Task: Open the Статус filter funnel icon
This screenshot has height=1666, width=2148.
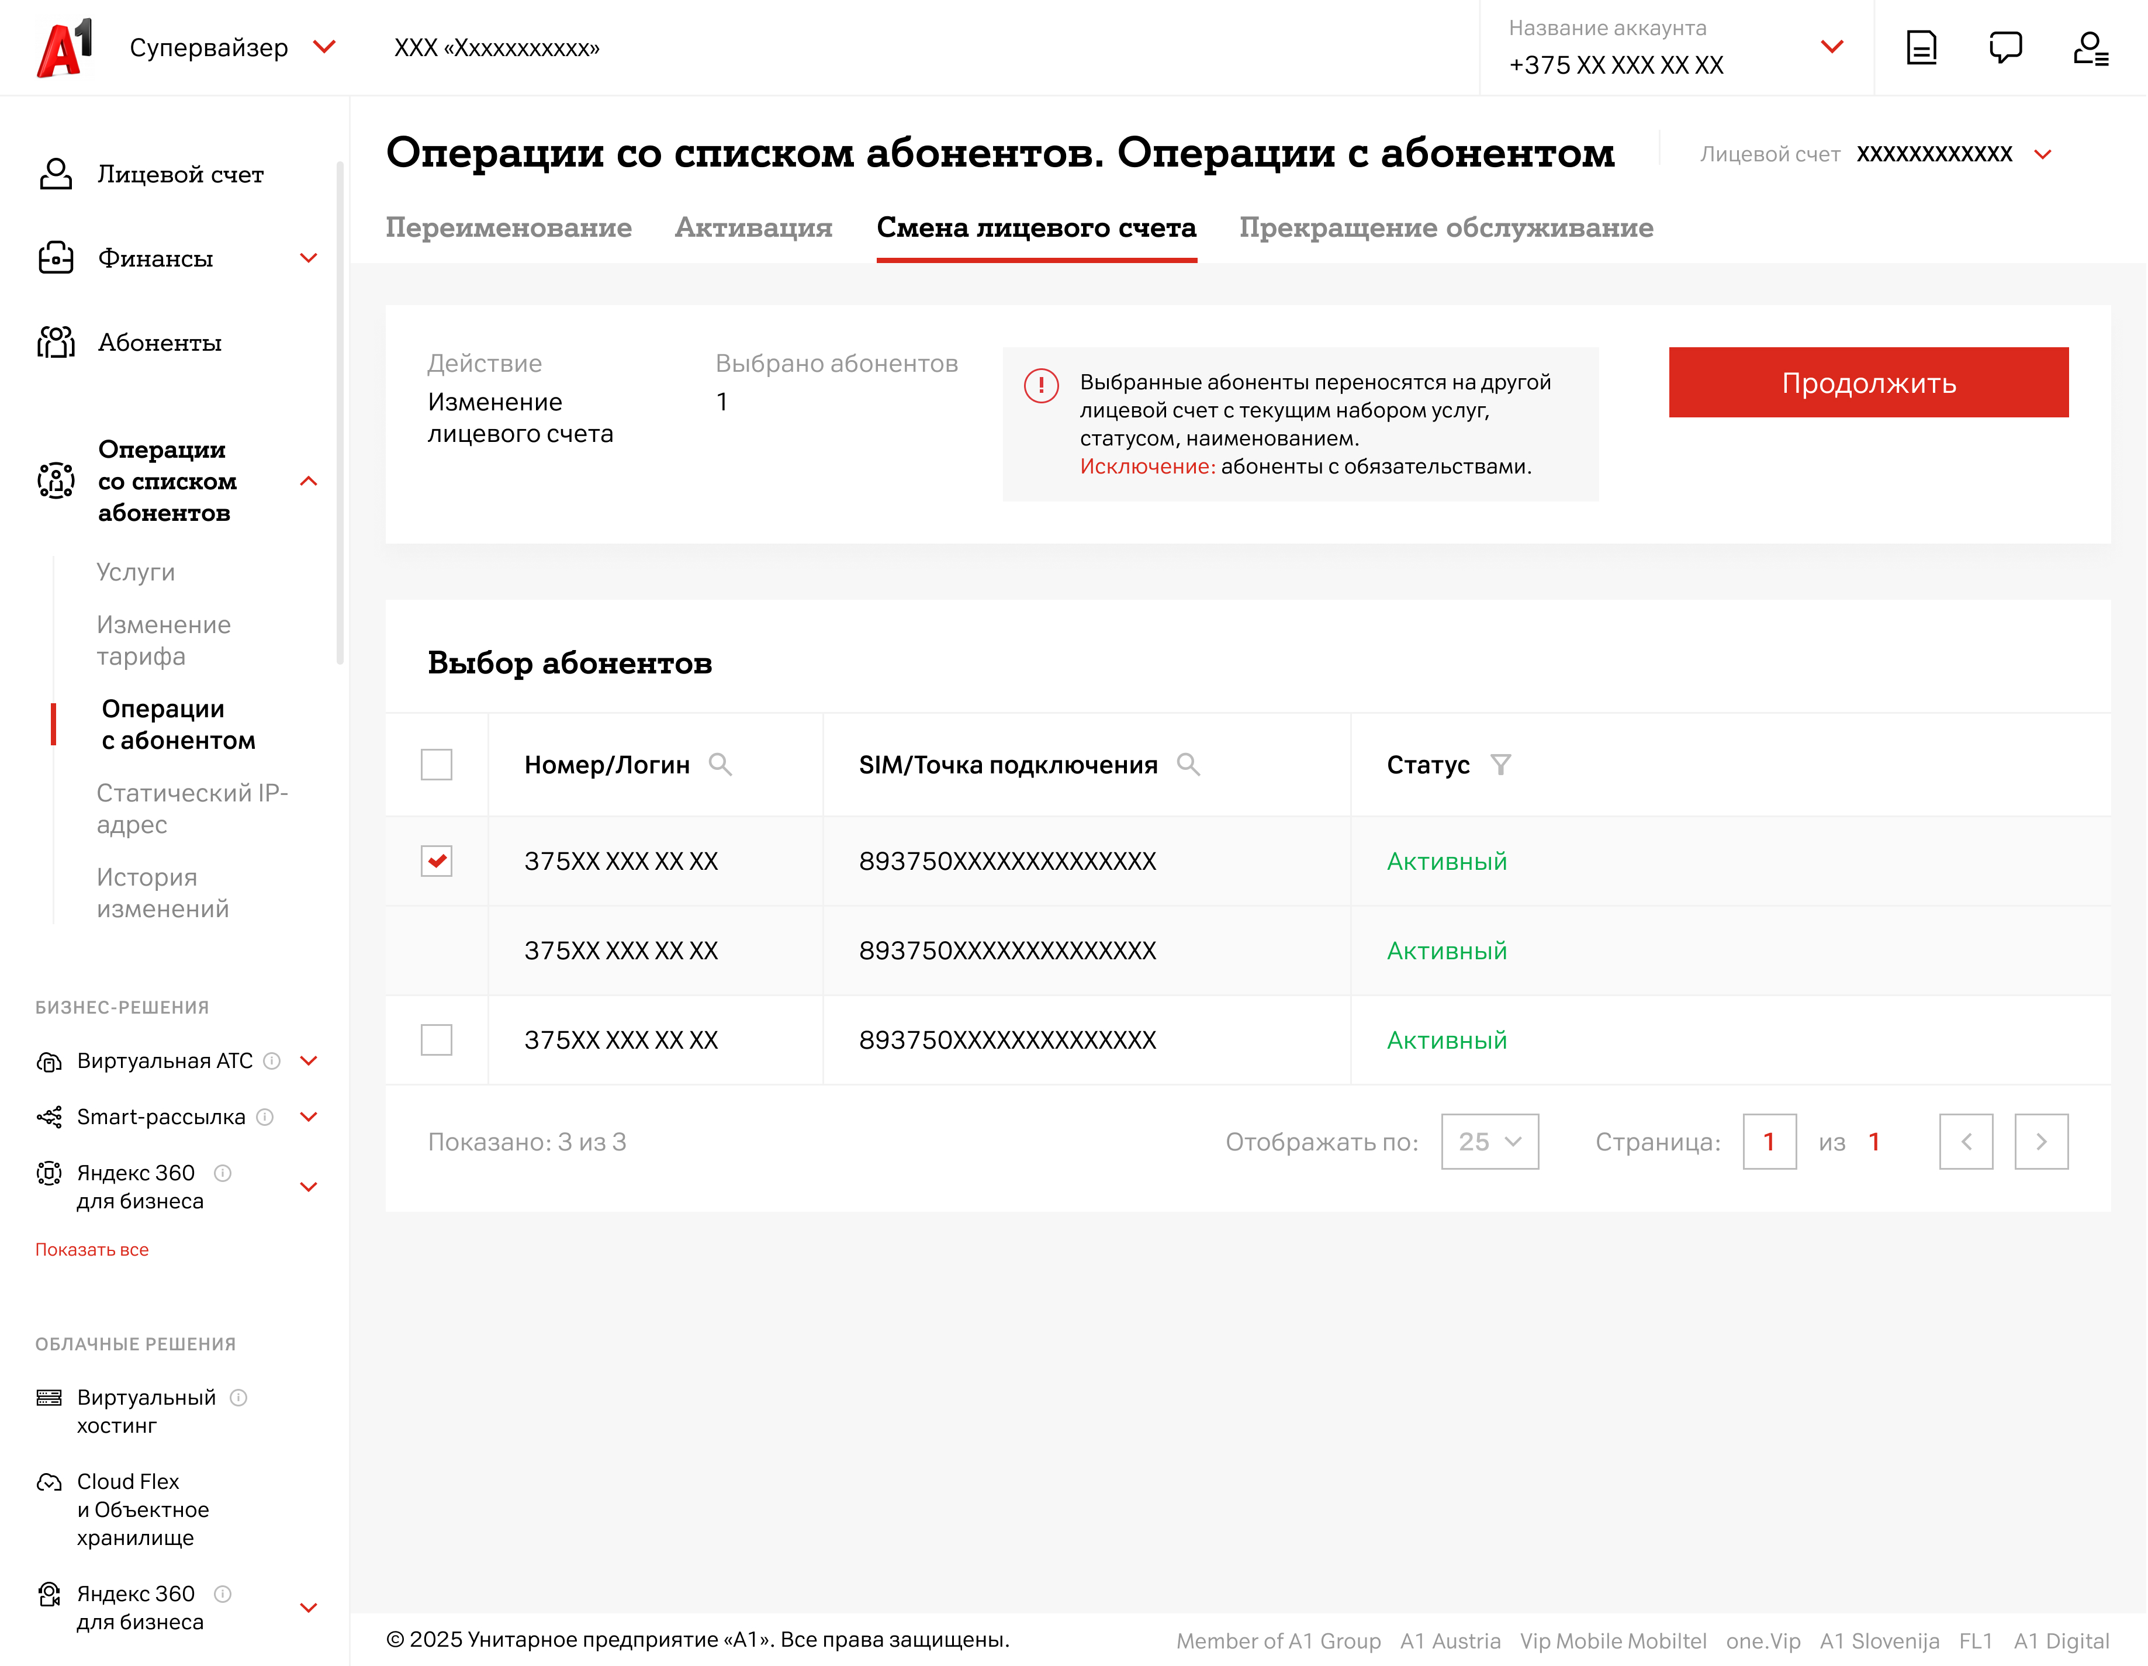Action: [1500, 764]
